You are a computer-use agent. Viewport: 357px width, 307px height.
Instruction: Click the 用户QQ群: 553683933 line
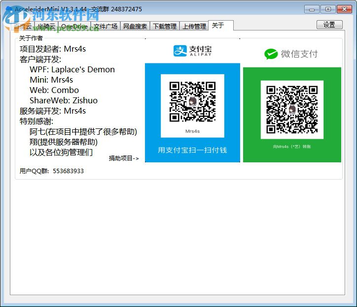coord(52,171)
